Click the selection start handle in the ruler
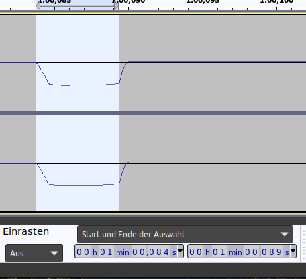The width and height of the screenshot is (306, 279). pos(38,6)
